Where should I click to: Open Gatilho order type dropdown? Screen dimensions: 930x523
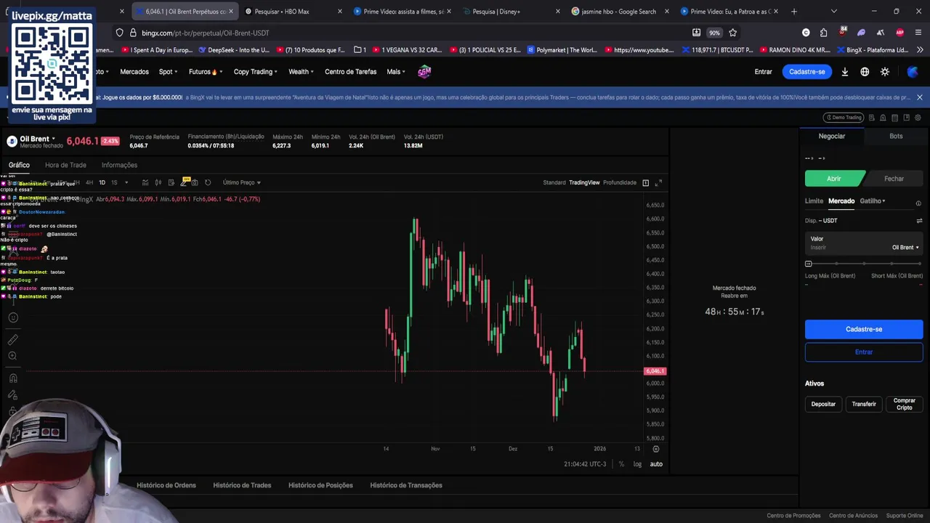tap(873, 201)
